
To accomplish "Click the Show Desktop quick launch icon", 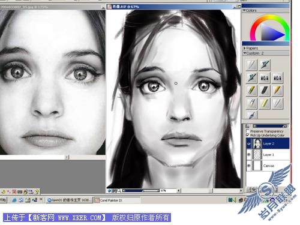I will [x=28, y=200].
